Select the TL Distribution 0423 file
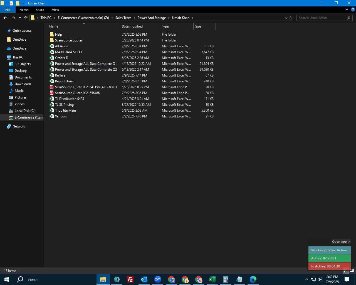The height and width of the screenshot is (285, 356). (x=70, y=99)
